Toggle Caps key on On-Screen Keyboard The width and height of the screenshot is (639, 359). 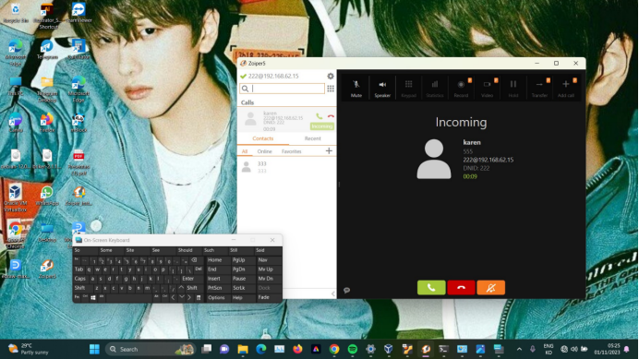pos(80,279)
